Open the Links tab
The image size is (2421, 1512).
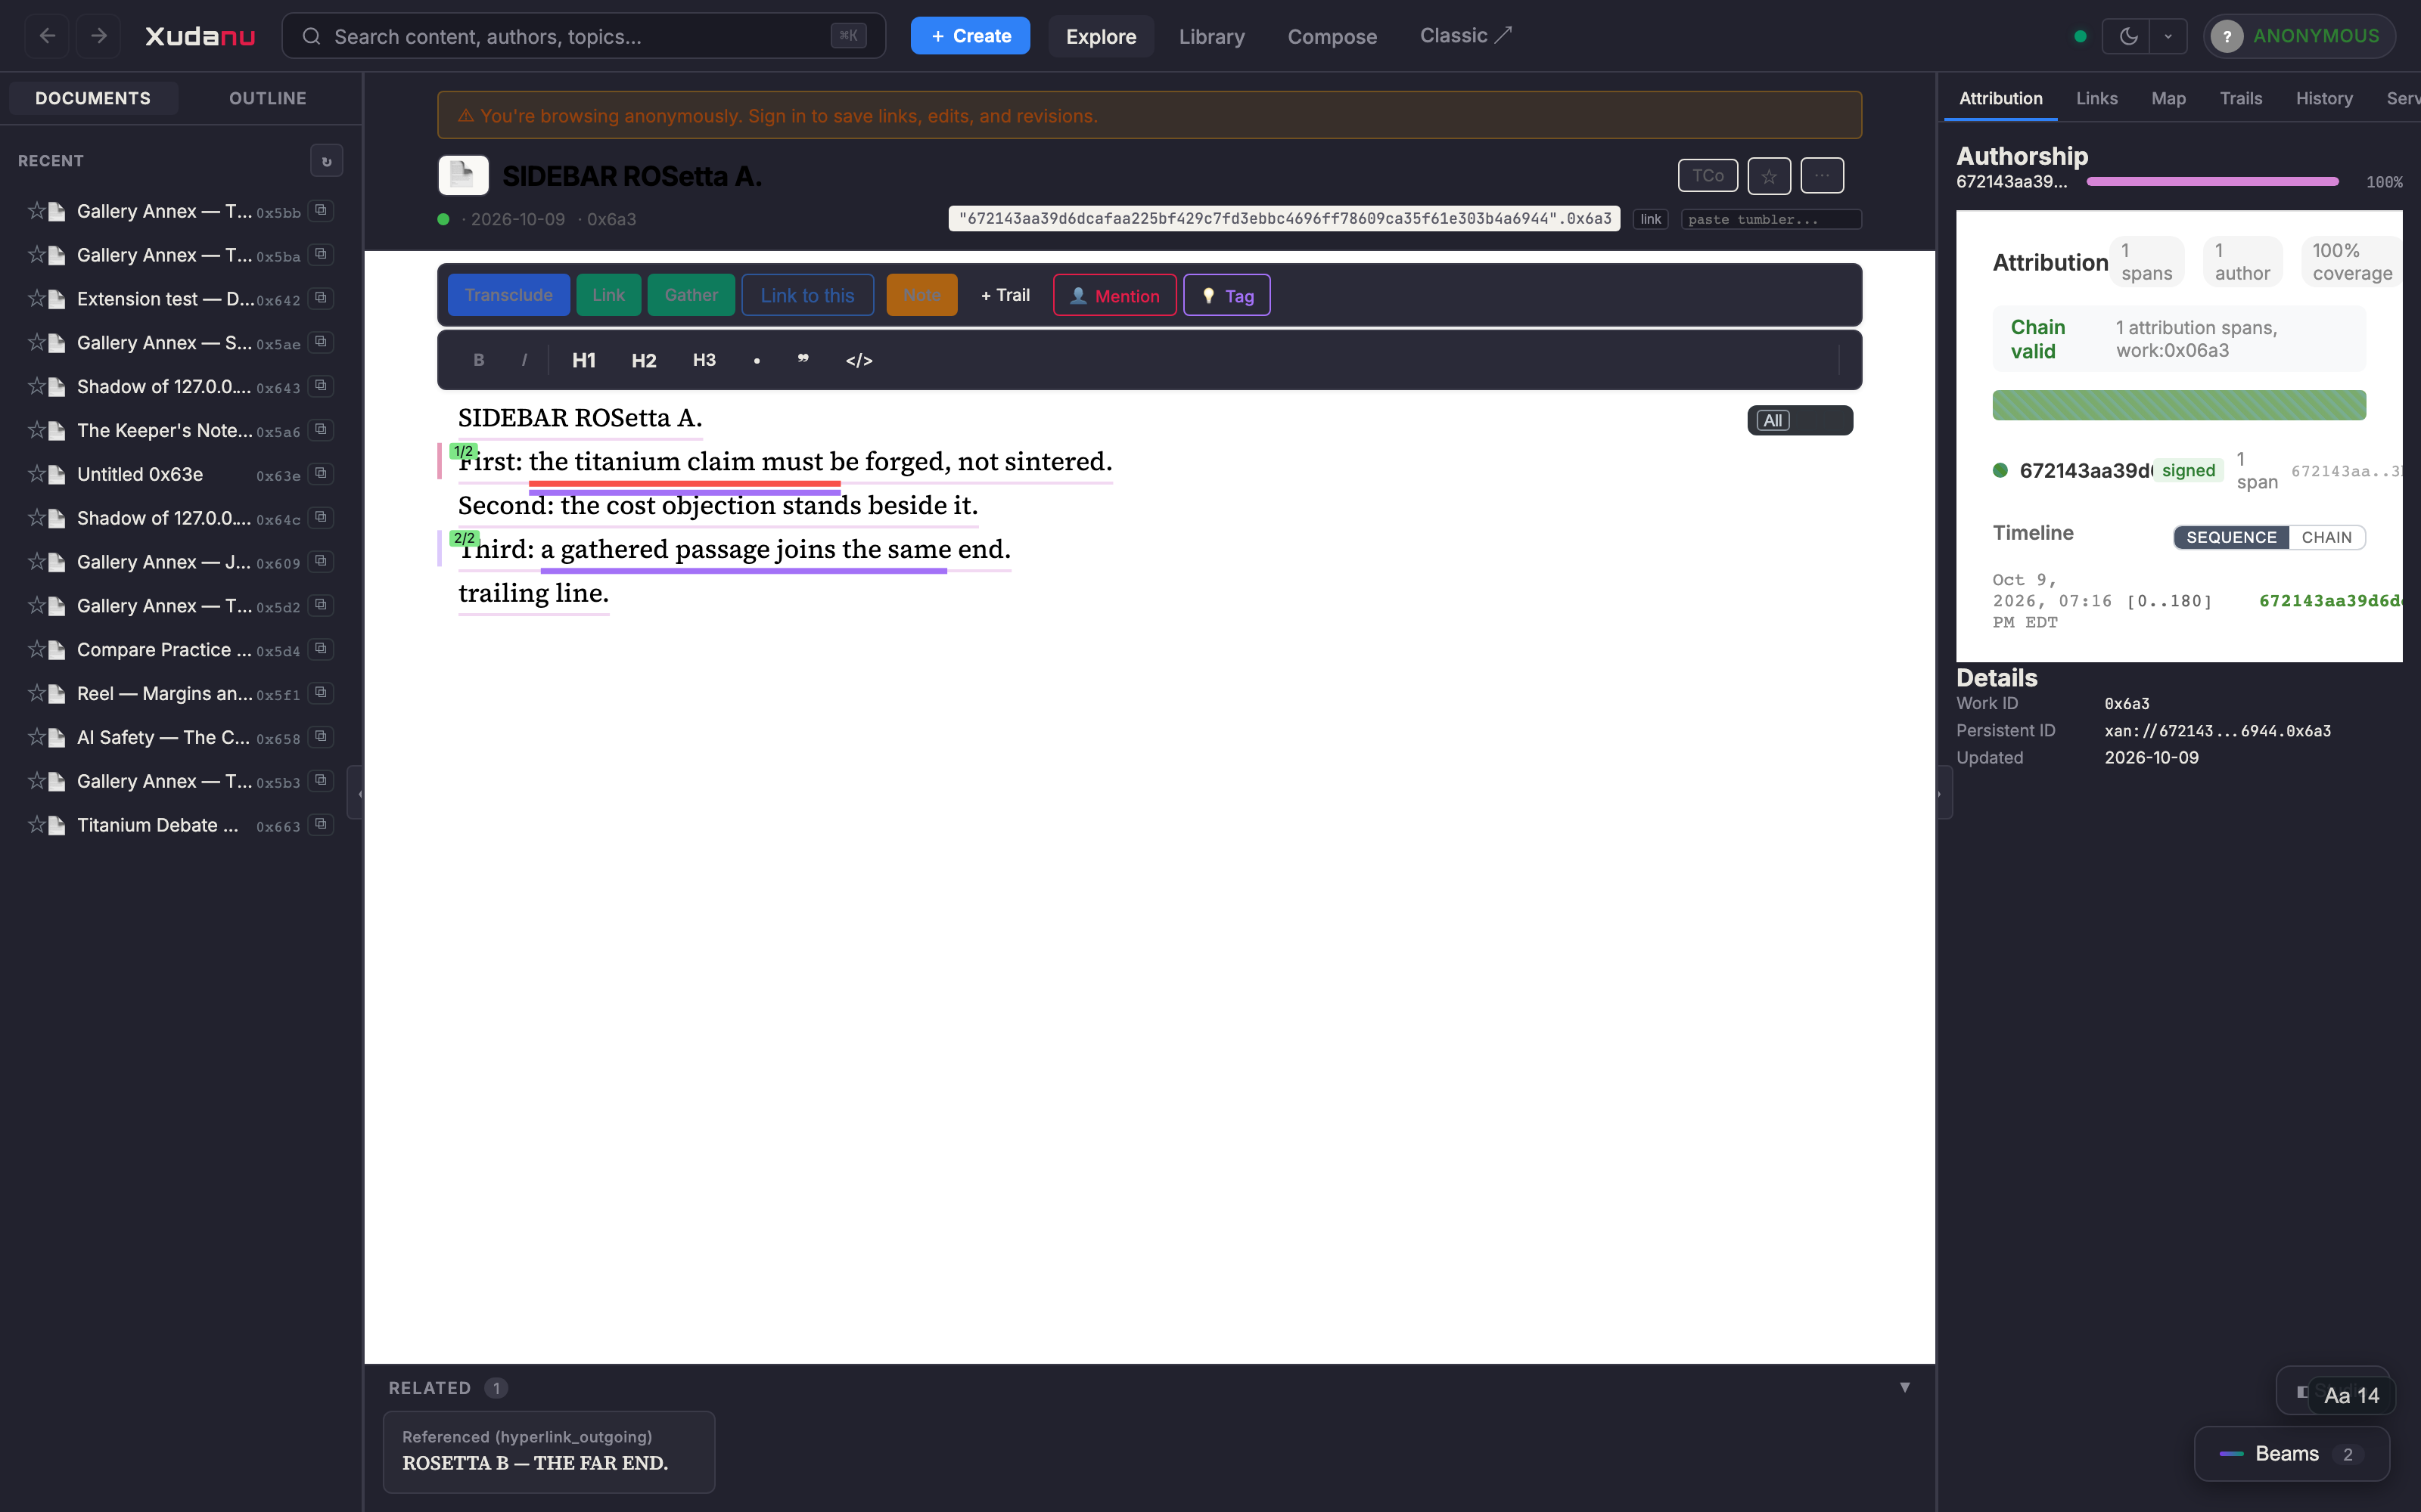click(2096, 98)
